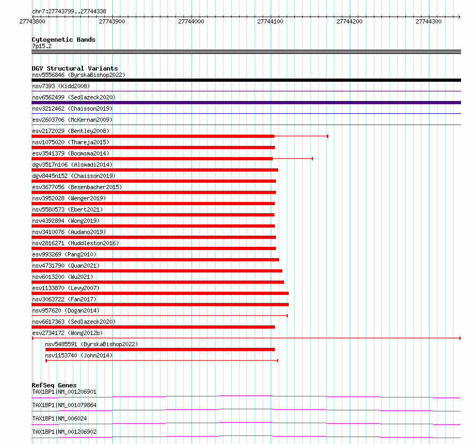Open TAX1BP1|NM_006024 transcript
This screenshot has width=476, height=444.
59,418
